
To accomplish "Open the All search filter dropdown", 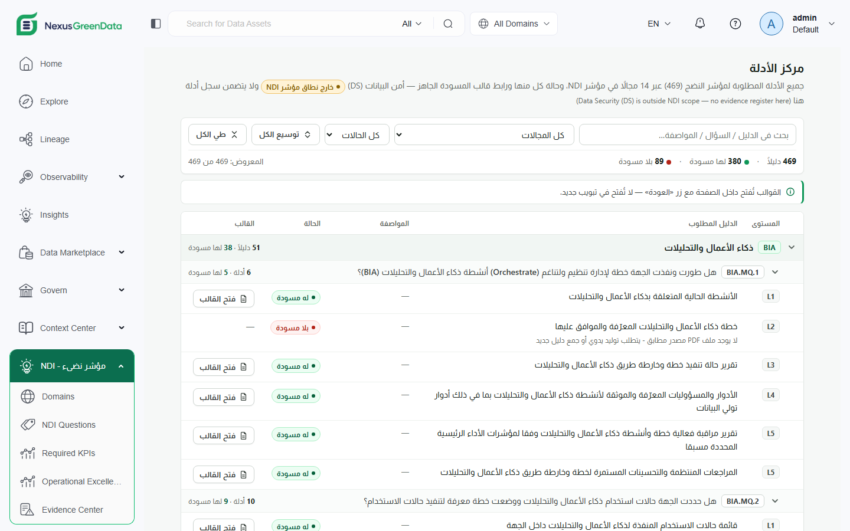I will (411, 24).
